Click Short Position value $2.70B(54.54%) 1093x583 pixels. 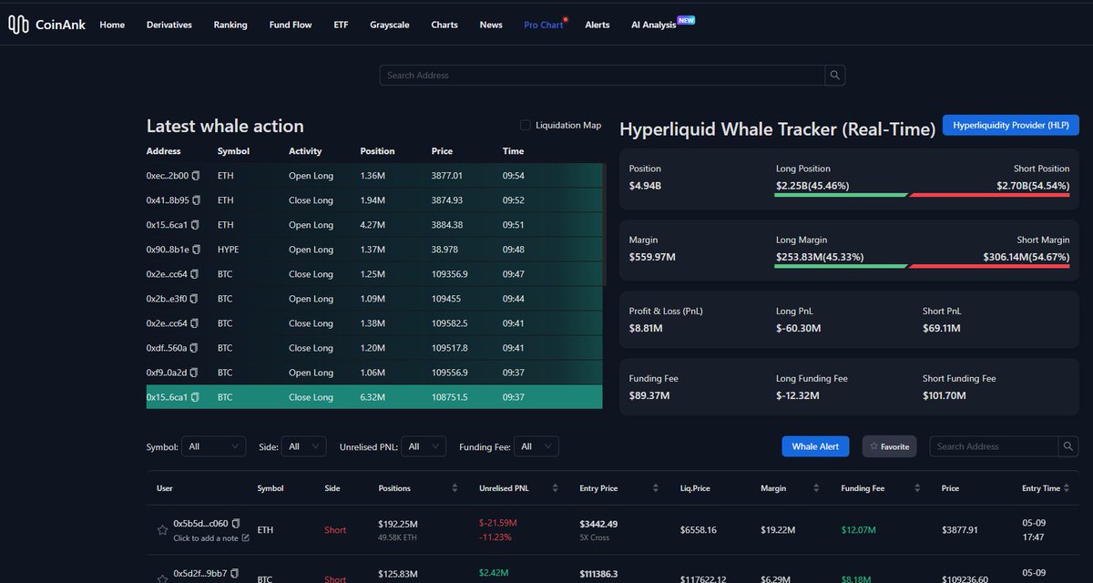click(x=1033, y=186)
